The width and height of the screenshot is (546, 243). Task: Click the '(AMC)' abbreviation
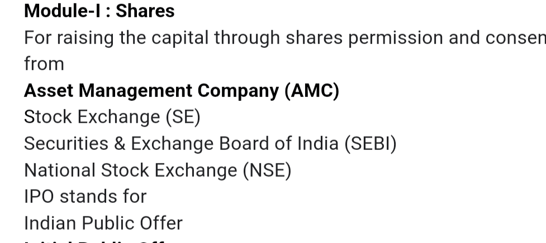coord(312,91)
